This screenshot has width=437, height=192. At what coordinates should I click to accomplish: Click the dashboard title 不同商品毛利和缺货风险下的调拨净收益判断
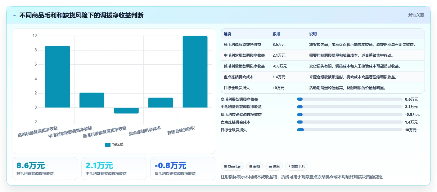click(x=81, y=15)
